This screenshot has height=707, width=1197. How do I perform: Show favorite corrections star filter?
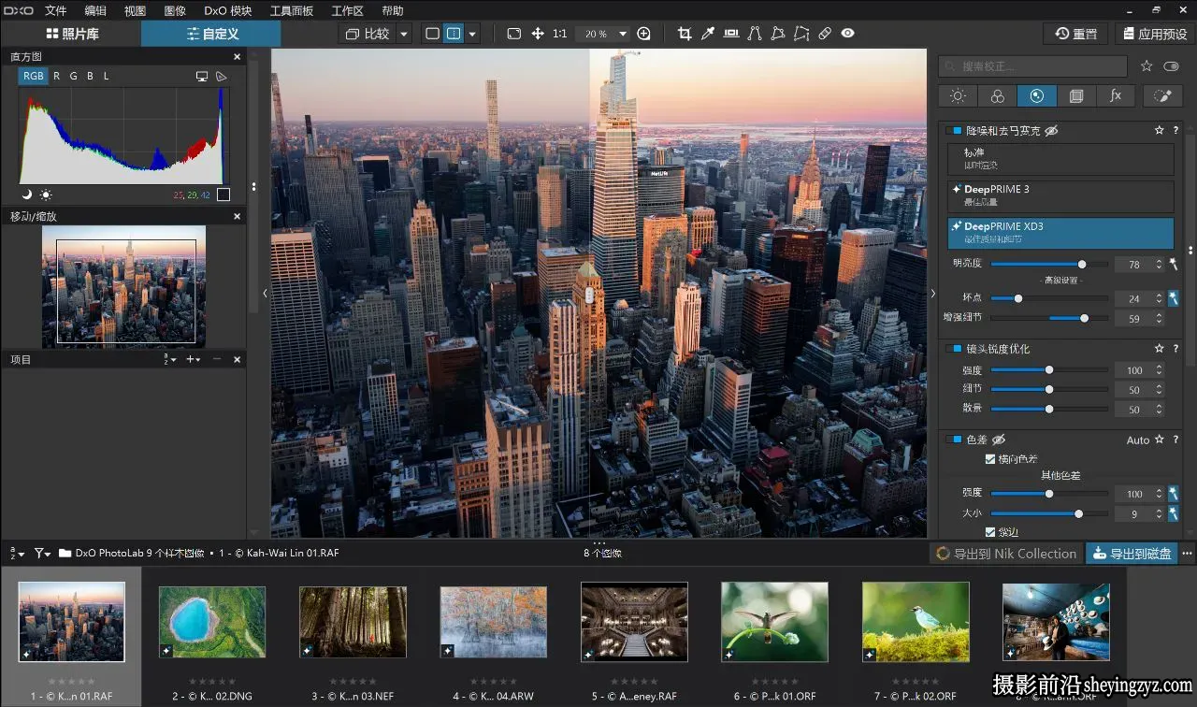tap(1147, 66)
